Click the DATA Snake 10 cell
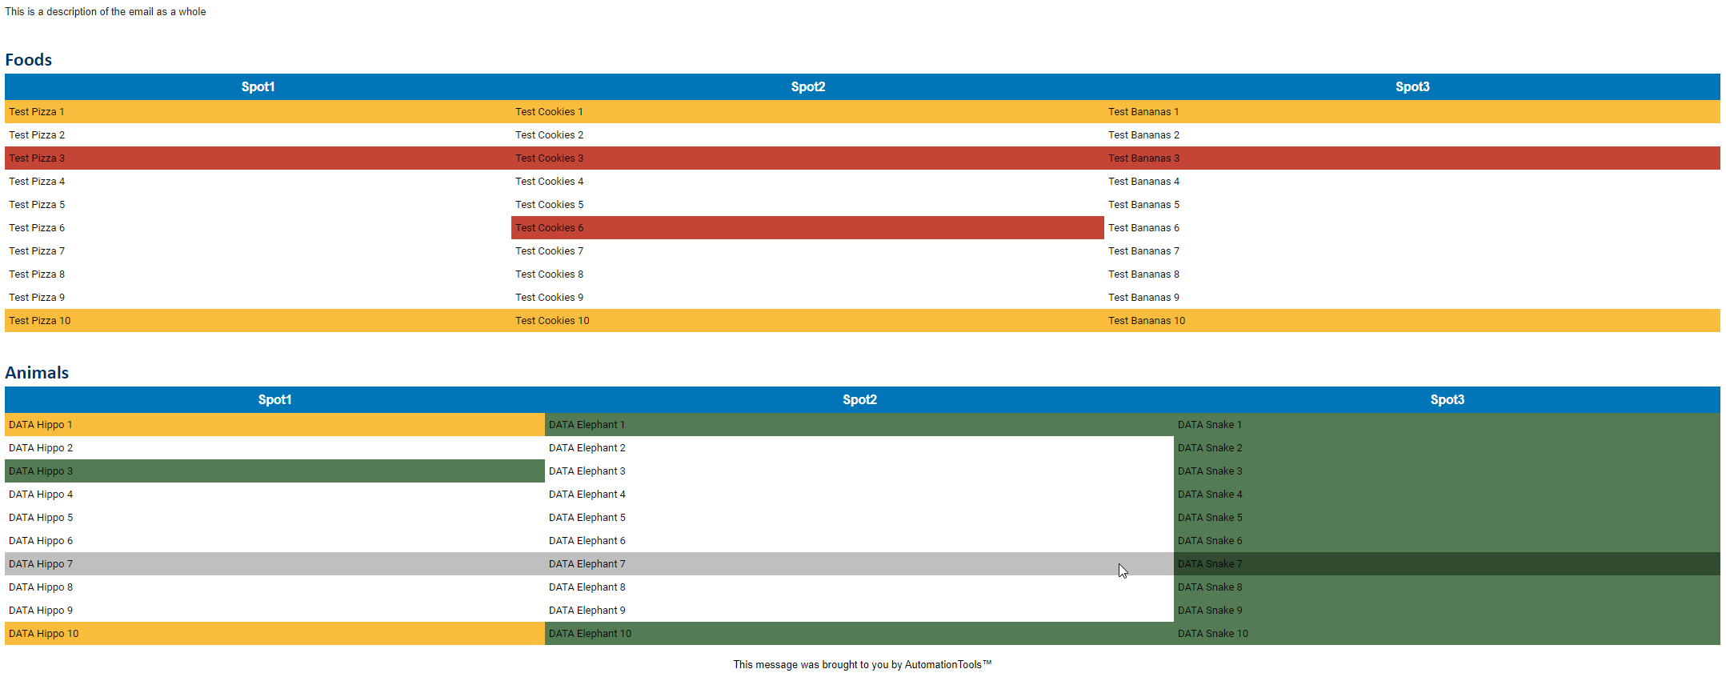Image resolution: width=1726 pixels, height=681 pixels. coord(1447,634)
